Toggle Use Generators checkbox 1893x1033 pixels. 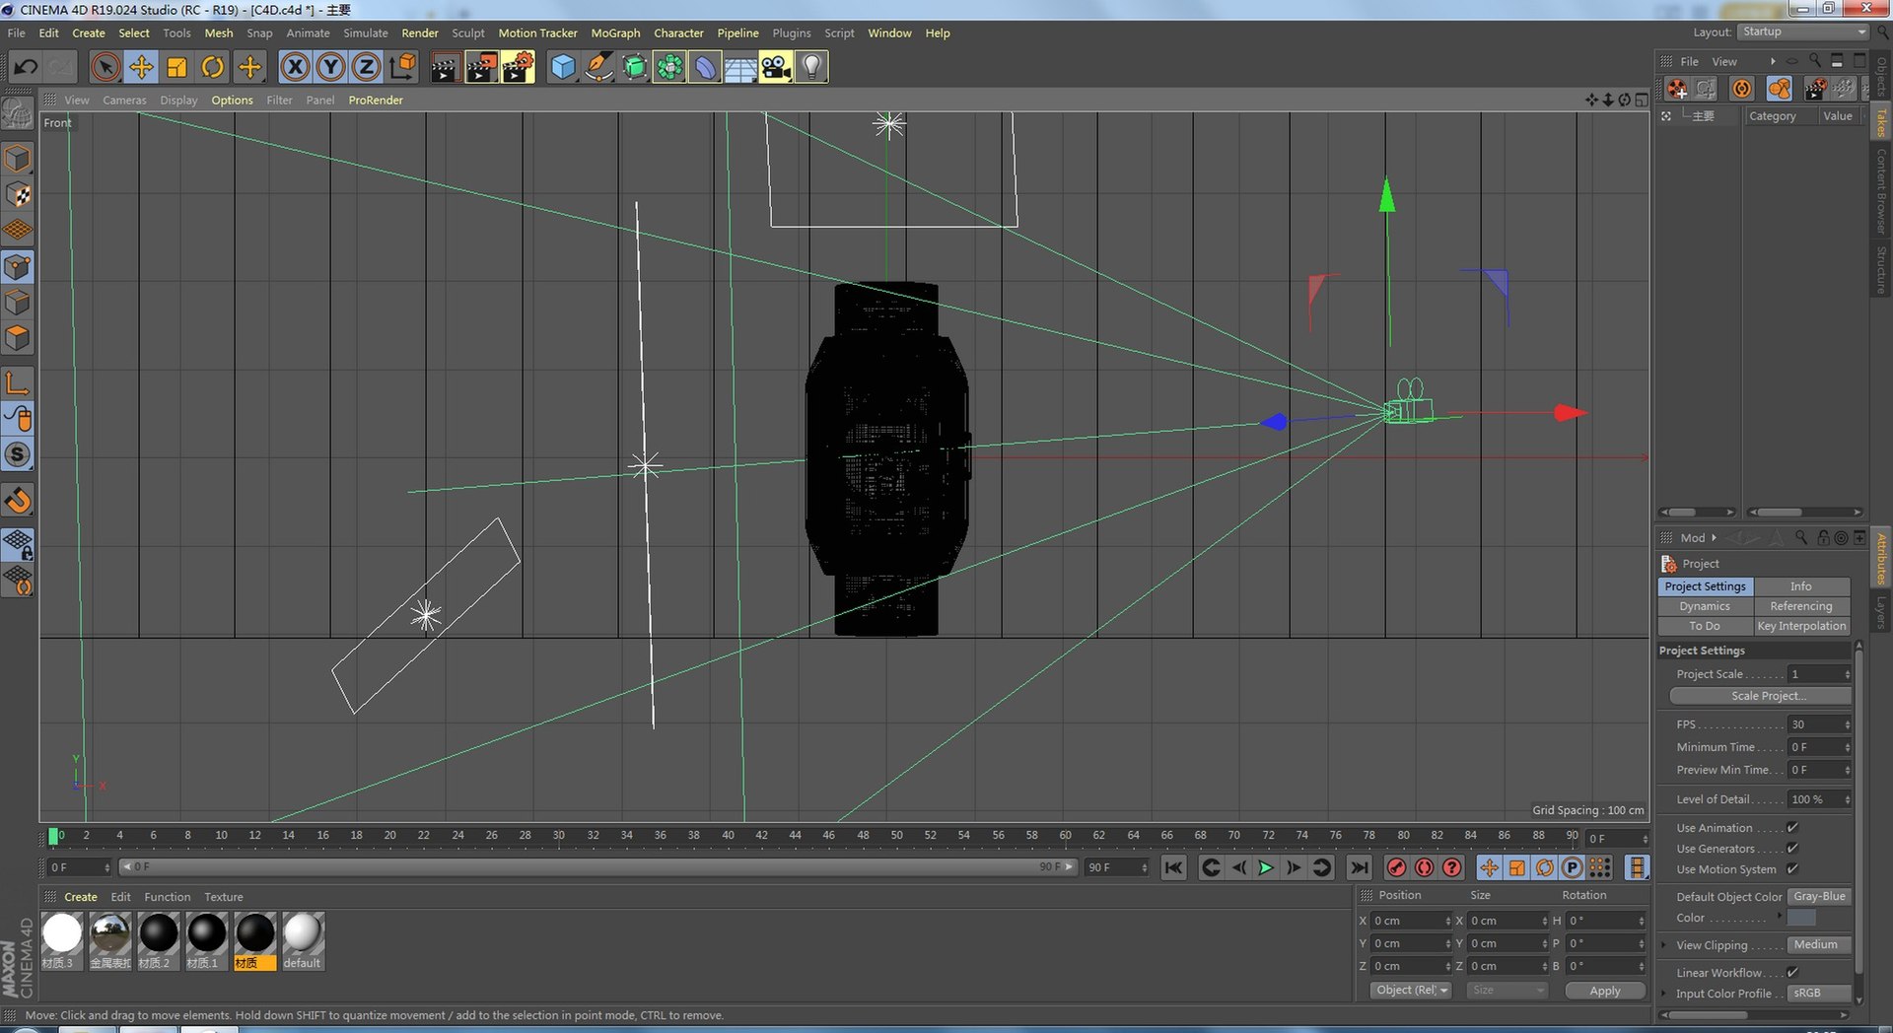(x=1792, y=849)
